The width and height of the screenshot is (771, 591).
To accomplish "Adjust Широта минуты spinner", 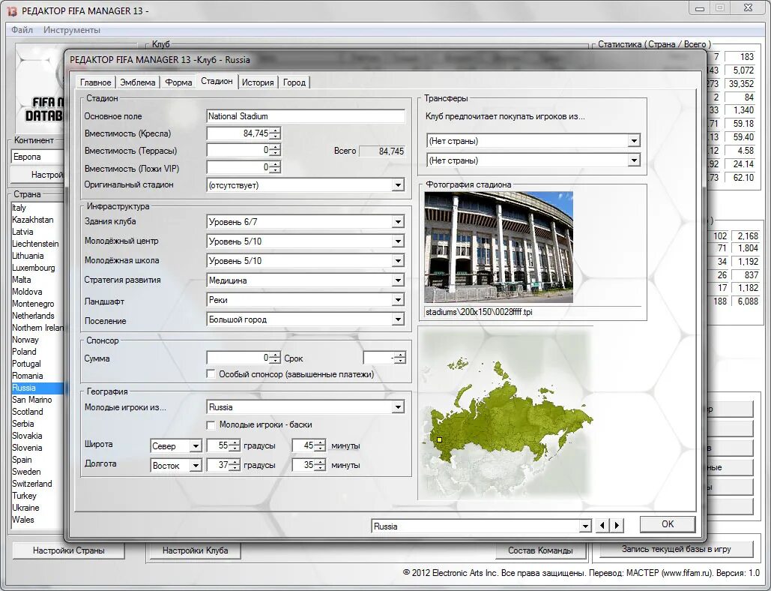I will click(320, 445).
